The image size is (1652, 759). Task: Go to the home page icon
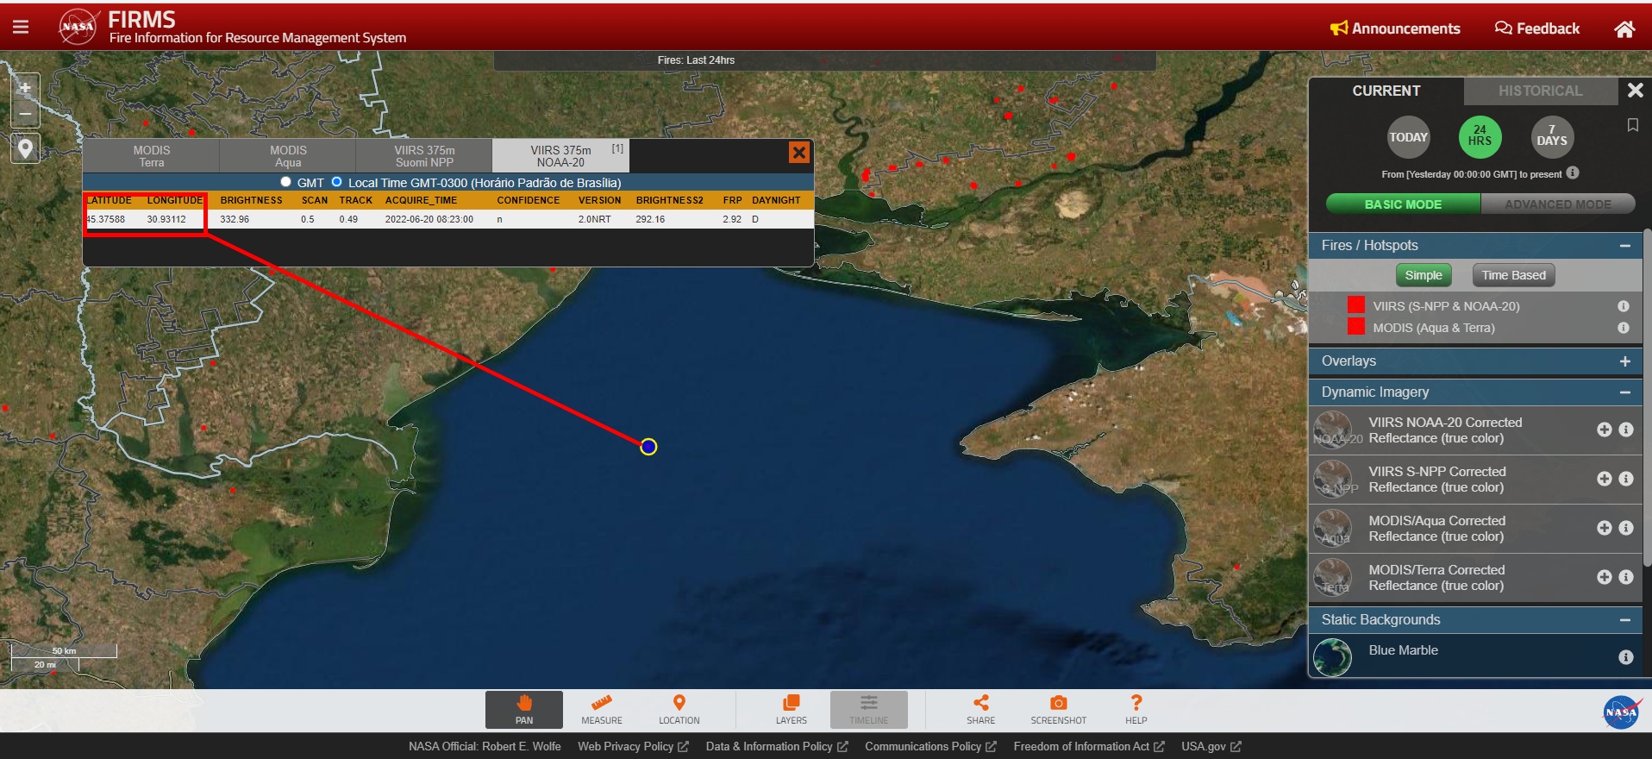coord(1624,29)
